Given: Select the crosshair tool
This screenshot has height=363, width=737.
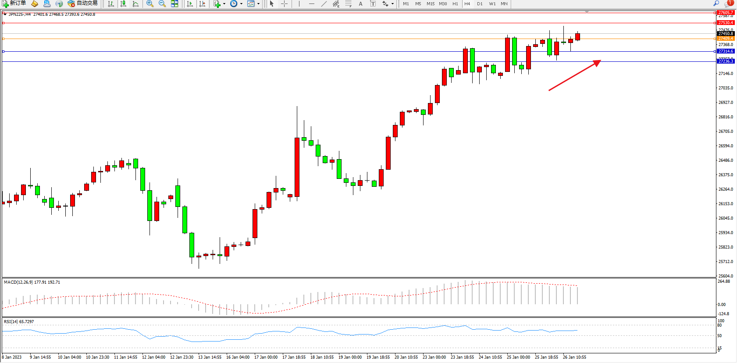Looking at the screenshot, I should (x=284, y=4).
